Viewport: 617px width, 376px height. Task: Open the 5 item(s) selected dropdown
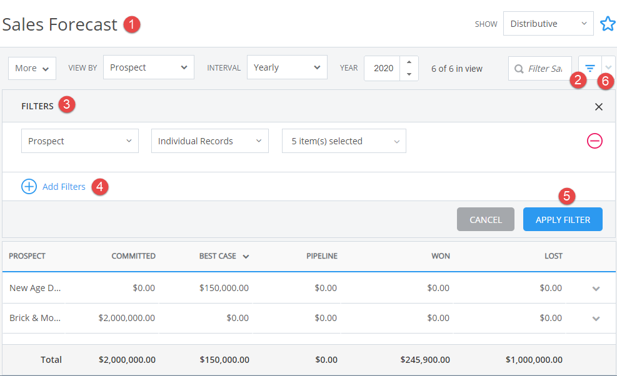coord(344,141)
